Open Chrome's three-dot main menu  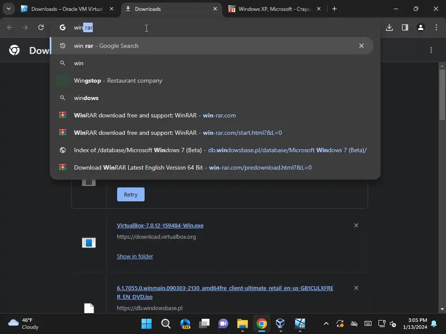(x=436, y=27)
